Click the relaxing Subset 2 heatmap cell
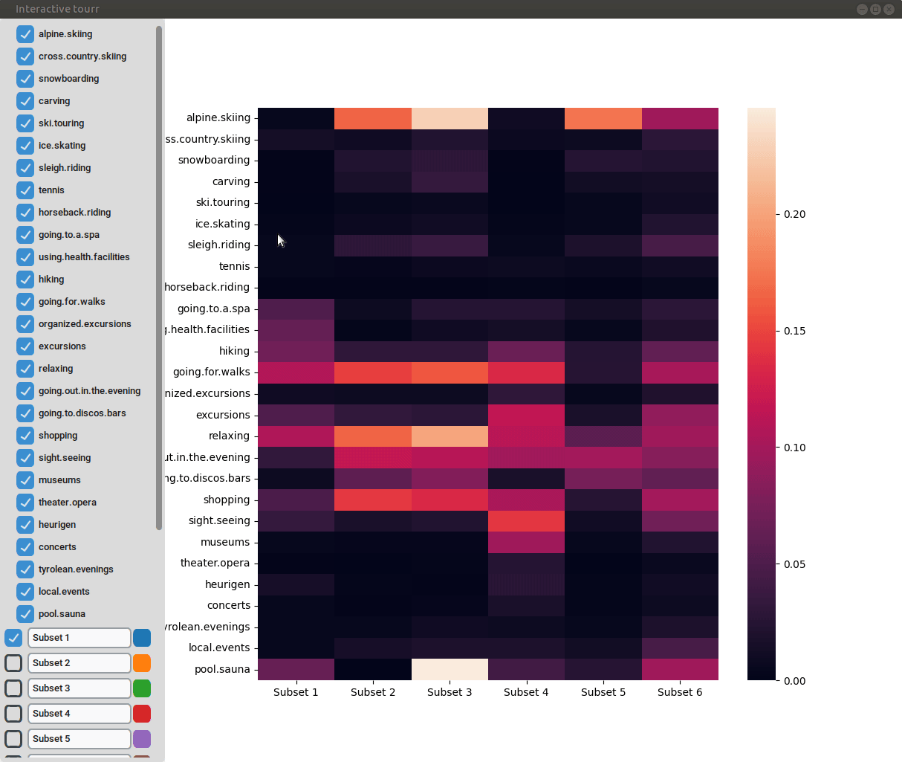This screenshot has width=902, height=762. click(x=373, y=436)
